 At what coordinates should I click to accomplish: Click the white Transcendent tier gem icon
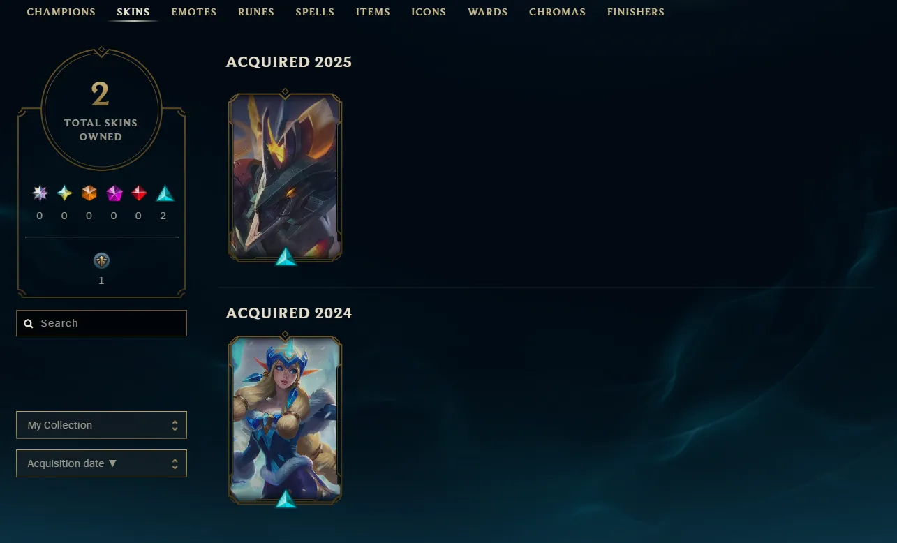(40, 193)
